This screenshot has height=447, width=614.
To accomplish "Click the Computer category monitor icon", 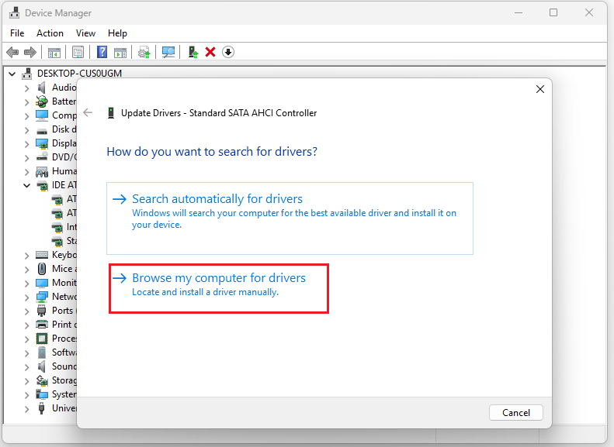I will [42, 115].
